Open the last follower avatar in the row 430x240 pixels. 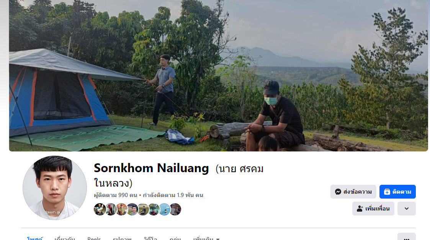(175, 209)
